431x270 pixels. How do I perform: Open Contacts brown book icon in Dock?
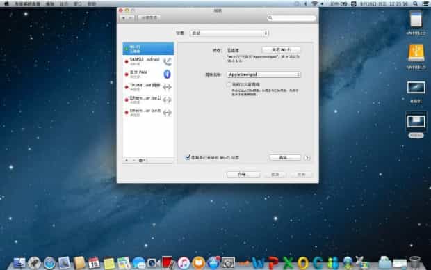tap(79, 263)
